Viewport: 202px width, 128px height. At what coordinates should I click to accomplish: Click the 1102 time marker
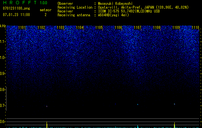41,28
